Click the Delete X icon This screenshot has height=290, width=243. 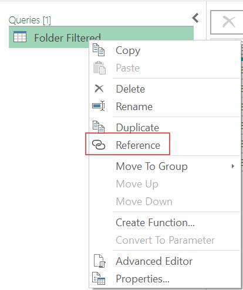point(99,88)
